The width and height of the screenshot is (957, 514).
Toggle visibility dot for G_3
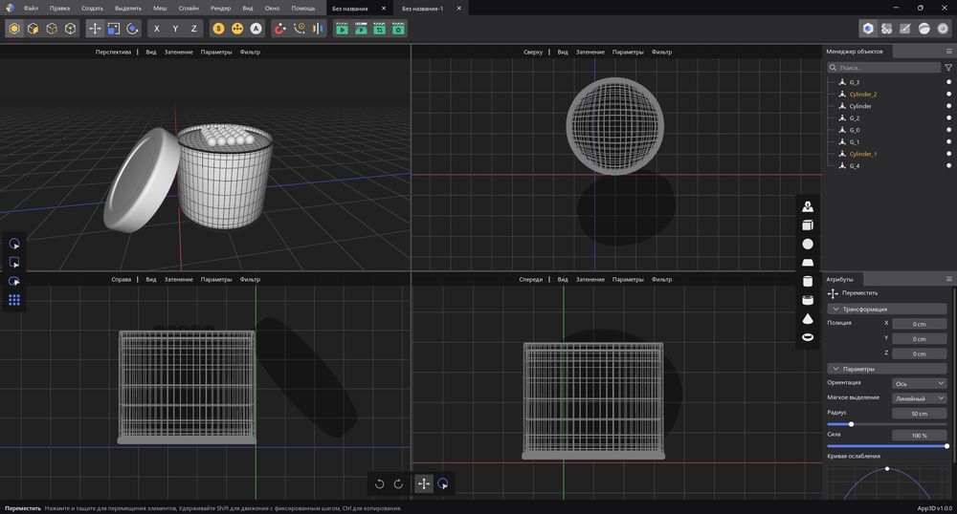(948, 81)
